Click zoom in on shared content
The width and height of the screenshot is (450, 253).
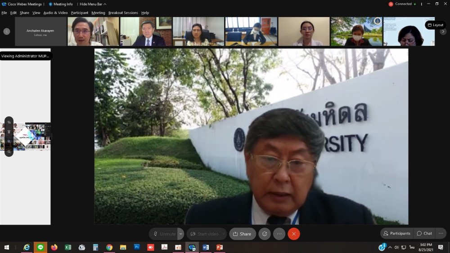pos(9,142)
